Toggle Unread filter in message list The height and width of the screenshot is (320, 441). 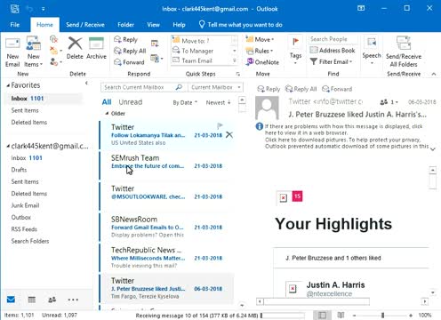131,102
